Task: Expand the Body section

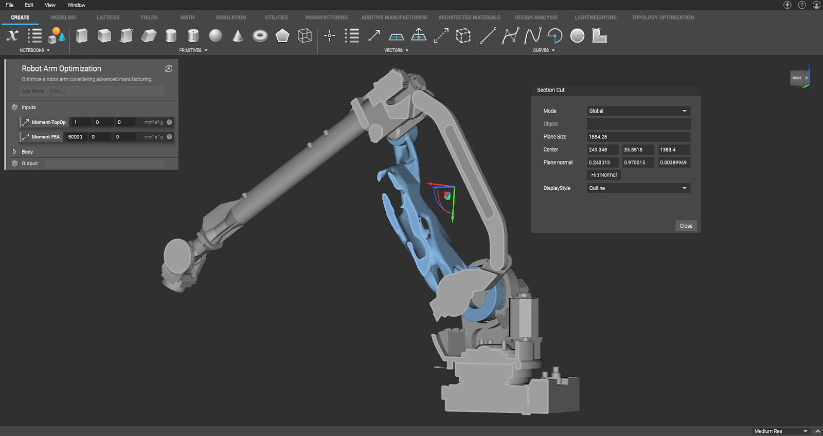Action: coord(14,152)
